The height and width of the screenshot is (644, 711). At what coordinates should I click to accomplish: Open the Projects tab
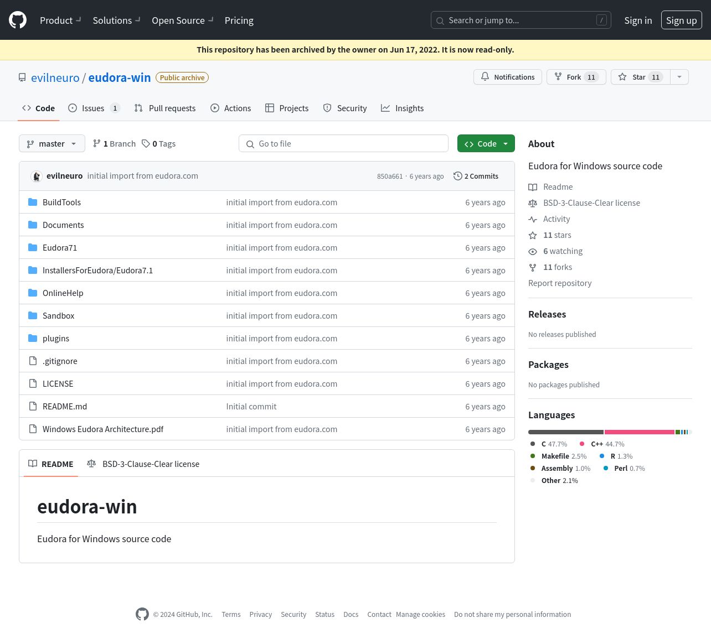tap(287, 108)
